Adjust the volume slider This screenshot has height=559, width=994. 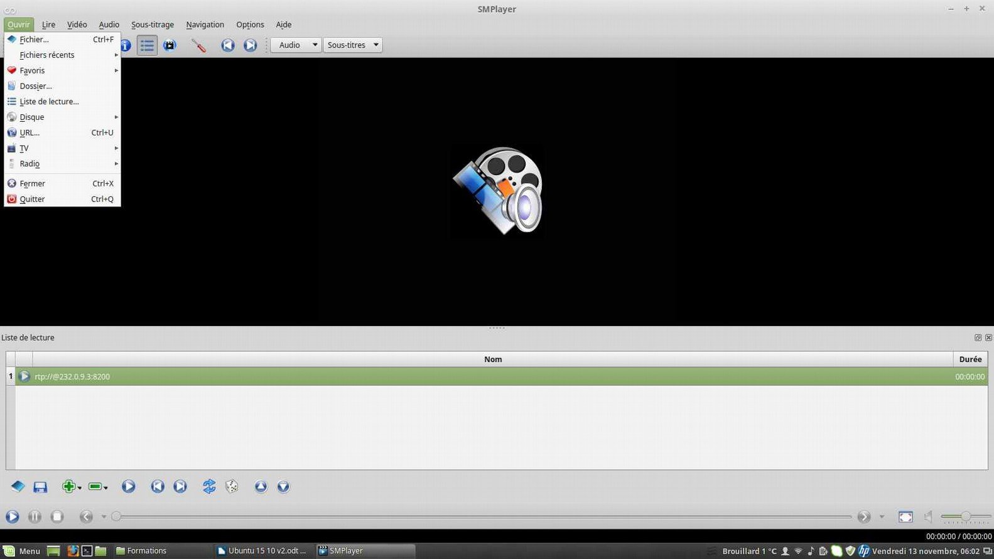[966, 516]
